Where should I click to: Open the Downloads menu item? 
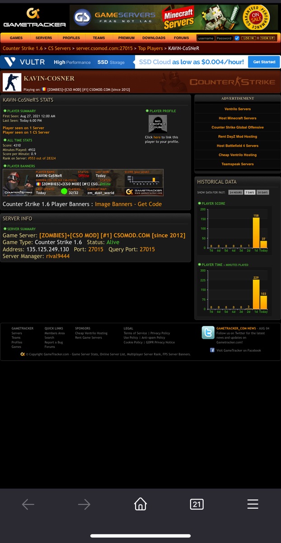pos(154,38)
